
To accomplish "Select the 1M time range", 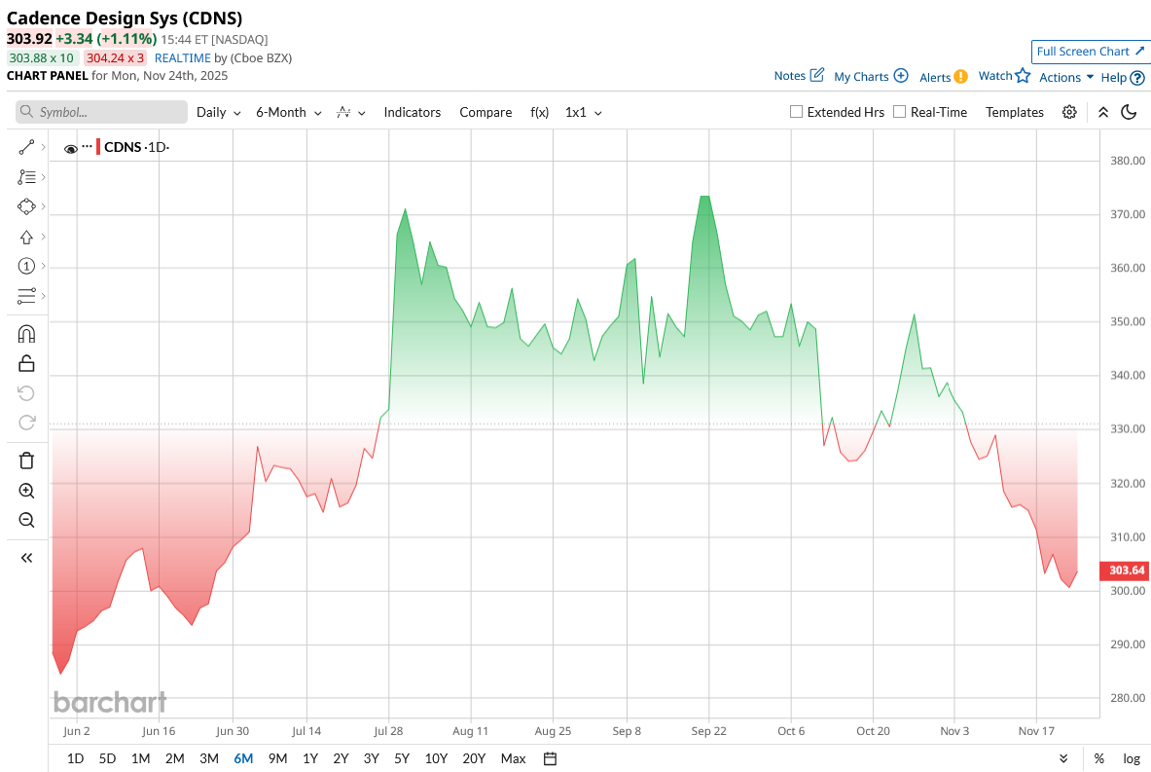I will click(140, 758).
